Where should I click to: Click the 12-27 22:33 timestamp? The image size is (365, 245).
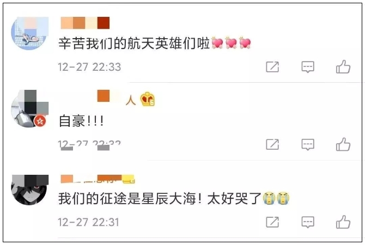tap(89, 67)
